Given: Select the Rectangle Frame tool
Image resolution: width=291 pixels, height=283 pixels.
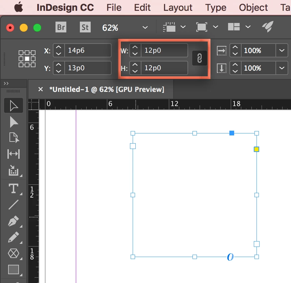Looking at the screenshot, I should [x=14, y=253].
